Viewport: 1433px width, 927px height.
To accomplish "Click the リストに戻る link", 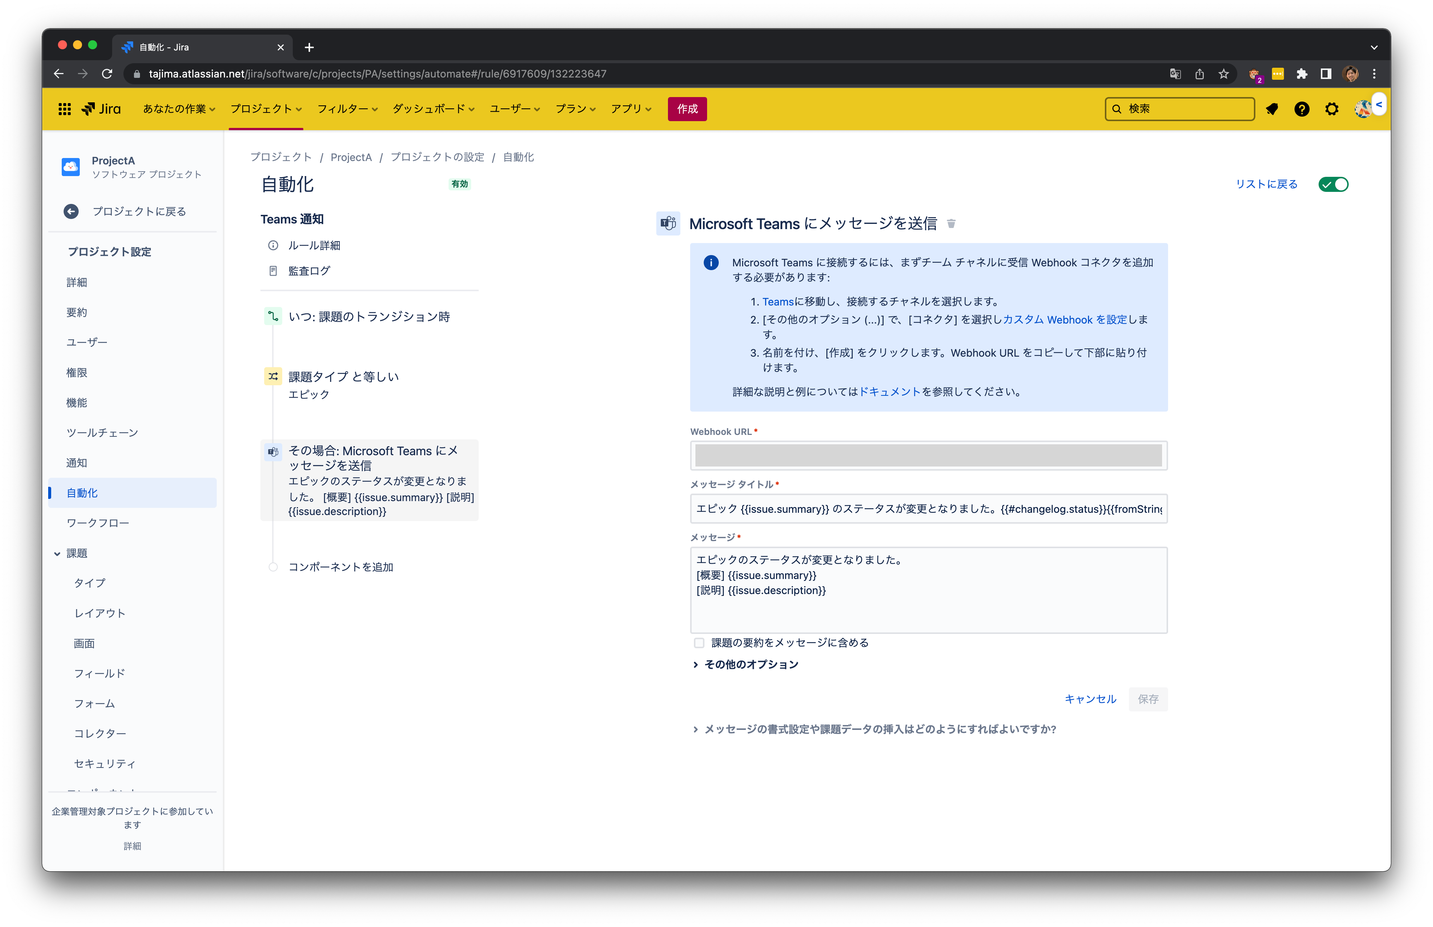I will 1266,185.
